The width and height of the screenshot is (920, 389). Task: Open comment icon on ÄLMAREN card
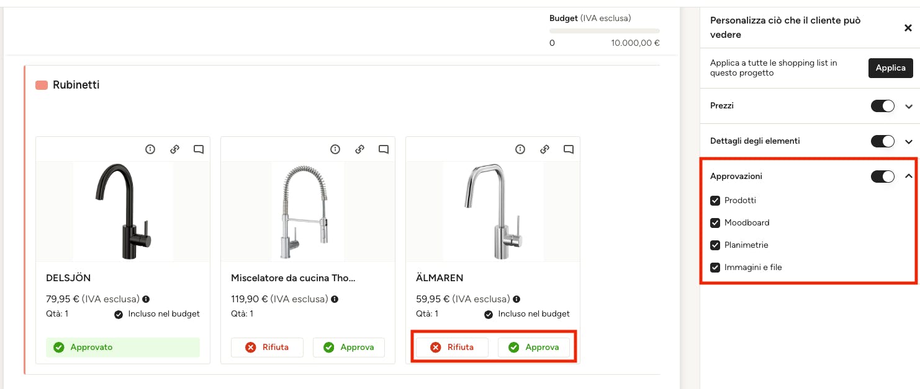(569, 149)
